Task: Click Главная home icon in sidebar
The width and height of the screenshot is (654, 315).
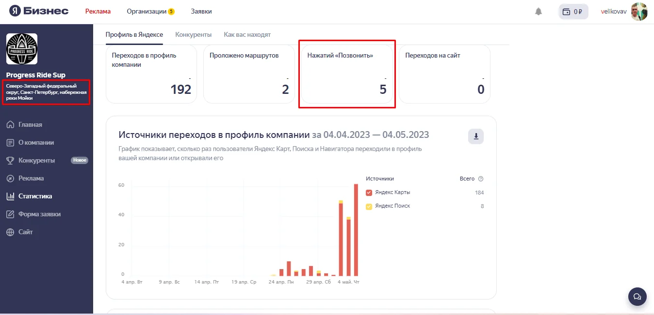Action: tap(10, 124)
